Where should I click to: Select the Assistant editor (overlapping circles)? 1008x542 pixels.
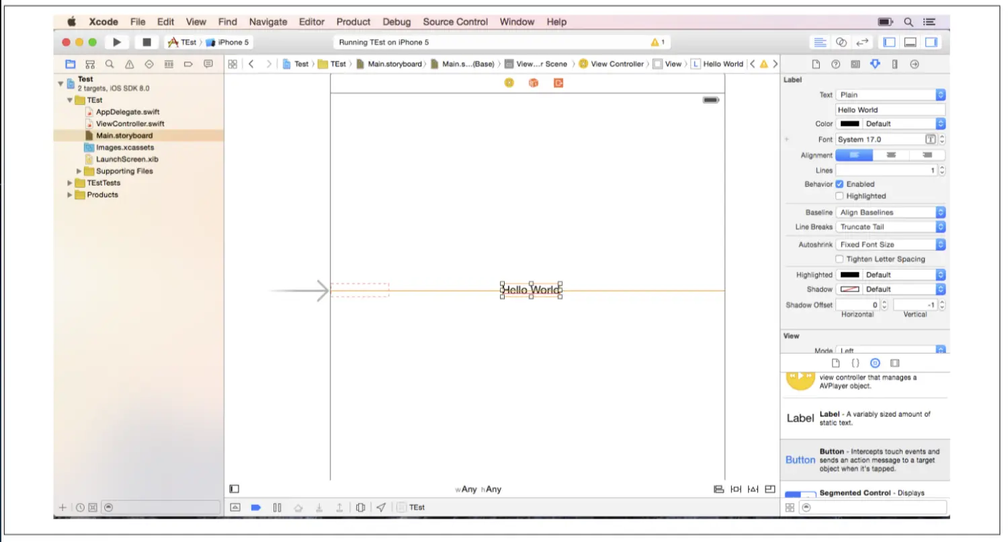coord(841,42)
